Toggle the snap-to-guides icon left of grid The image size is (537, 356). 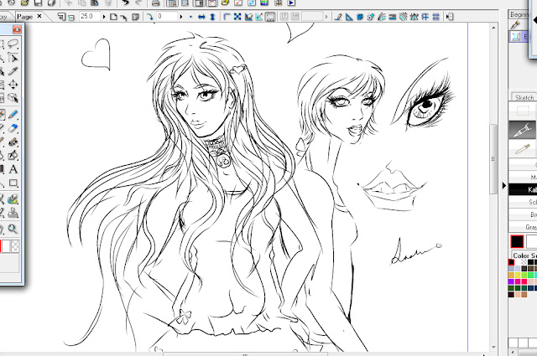[x=425, y=17]
